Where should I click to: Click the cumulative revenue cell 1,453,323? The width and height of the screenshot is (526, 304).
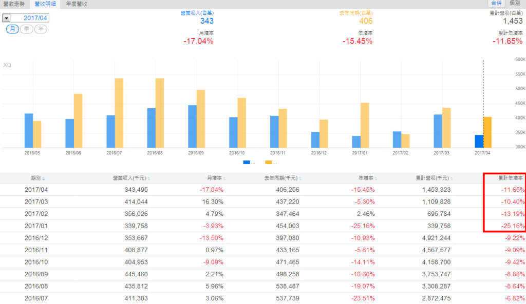[437, 190]
